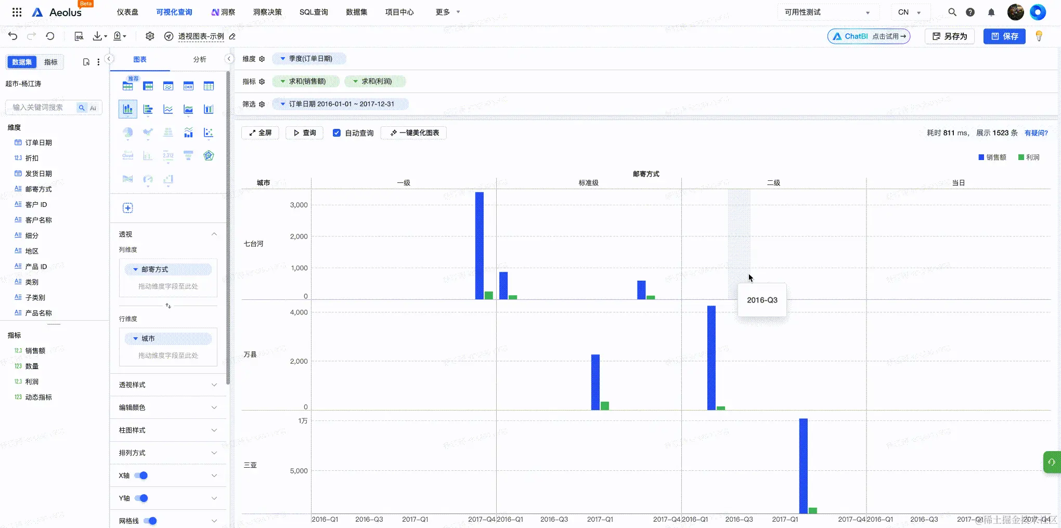1061x528 pixels.
Task: Select the stacked column chart type
Action: coord(127,109)
